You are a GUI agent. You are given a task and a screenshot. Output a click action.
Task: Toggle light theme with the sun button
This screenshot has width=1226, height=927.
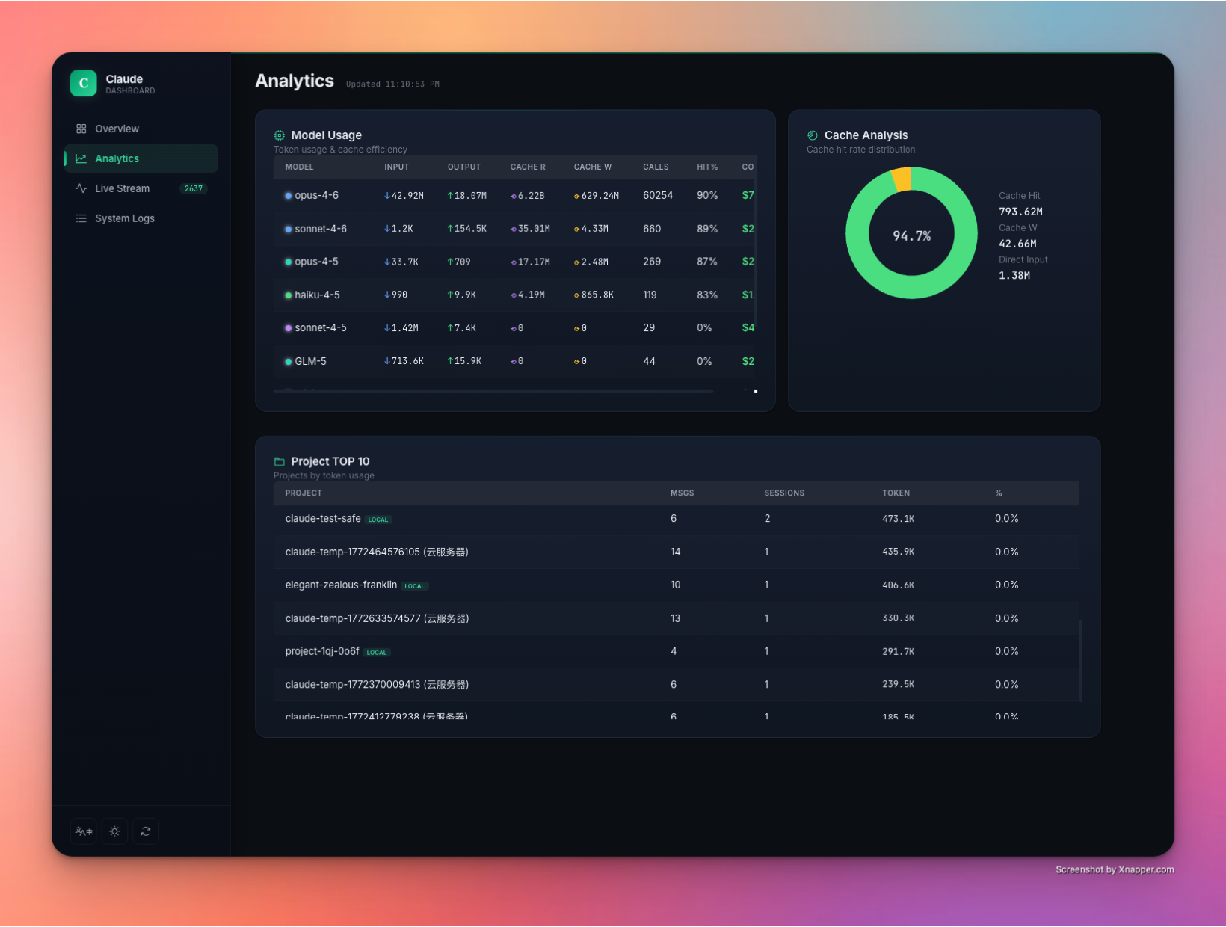pos(114,831)
